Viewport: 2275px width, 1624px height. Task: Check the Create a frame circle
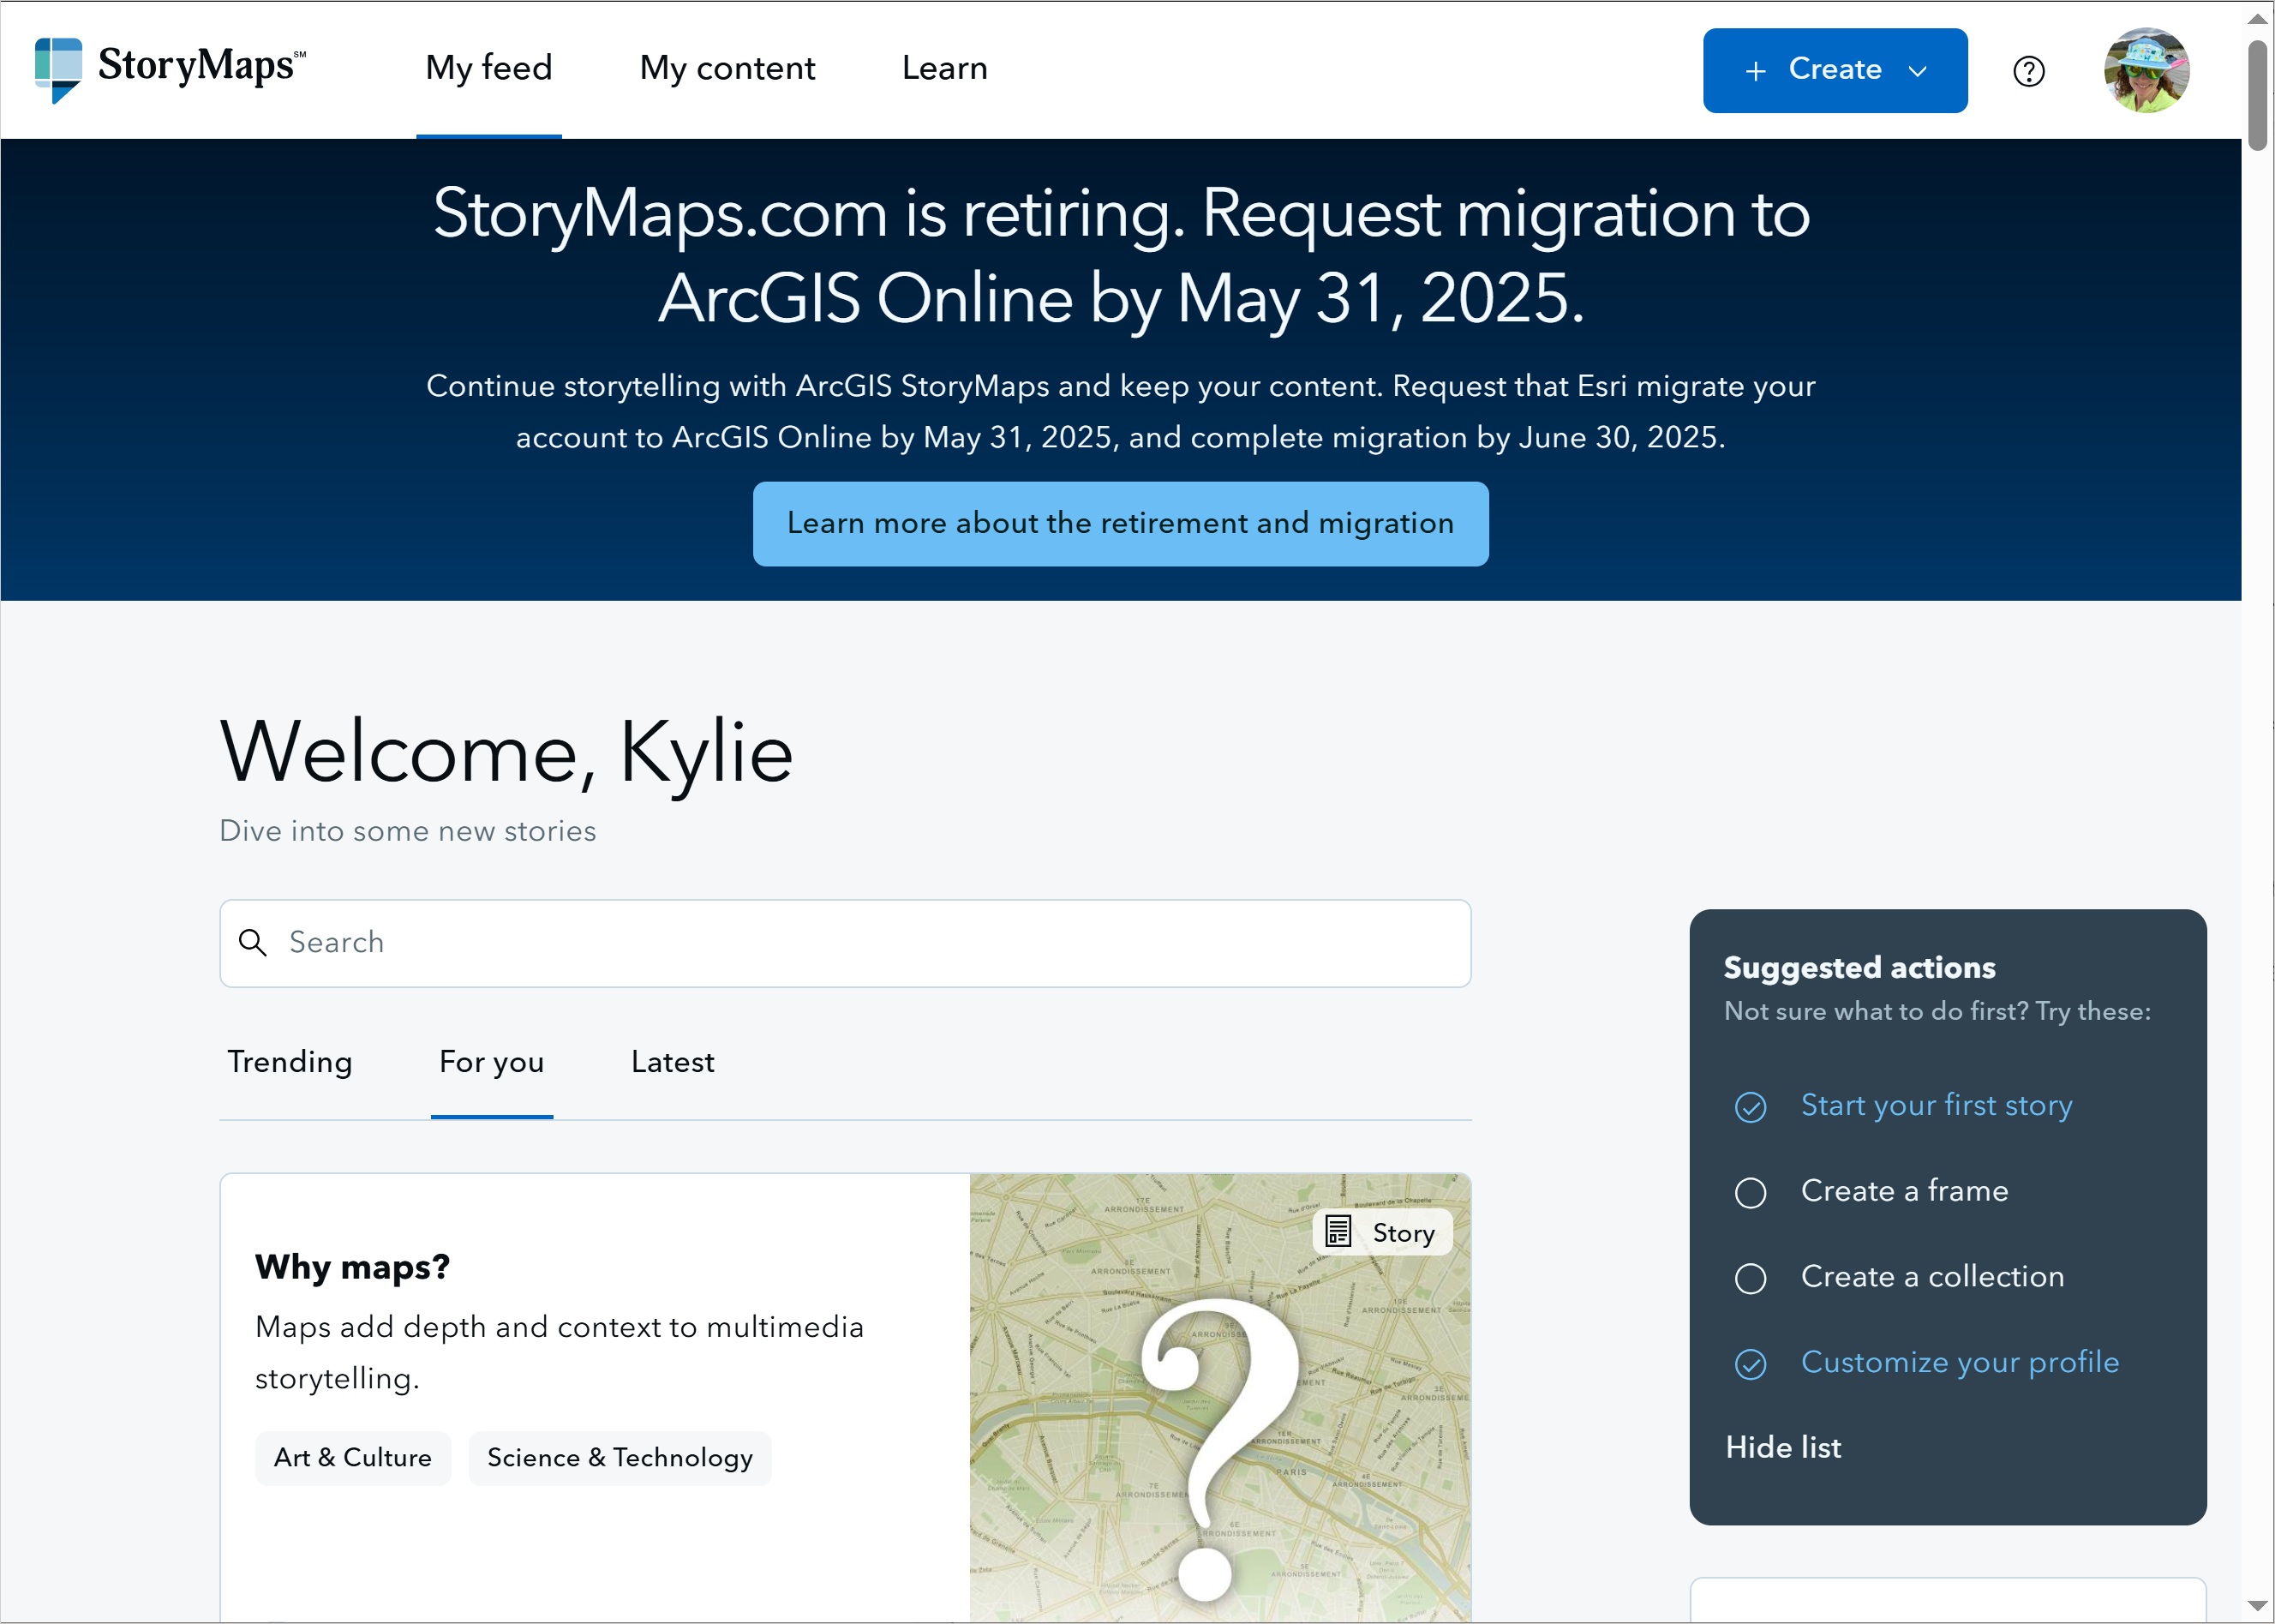tap(1751, 1192)
